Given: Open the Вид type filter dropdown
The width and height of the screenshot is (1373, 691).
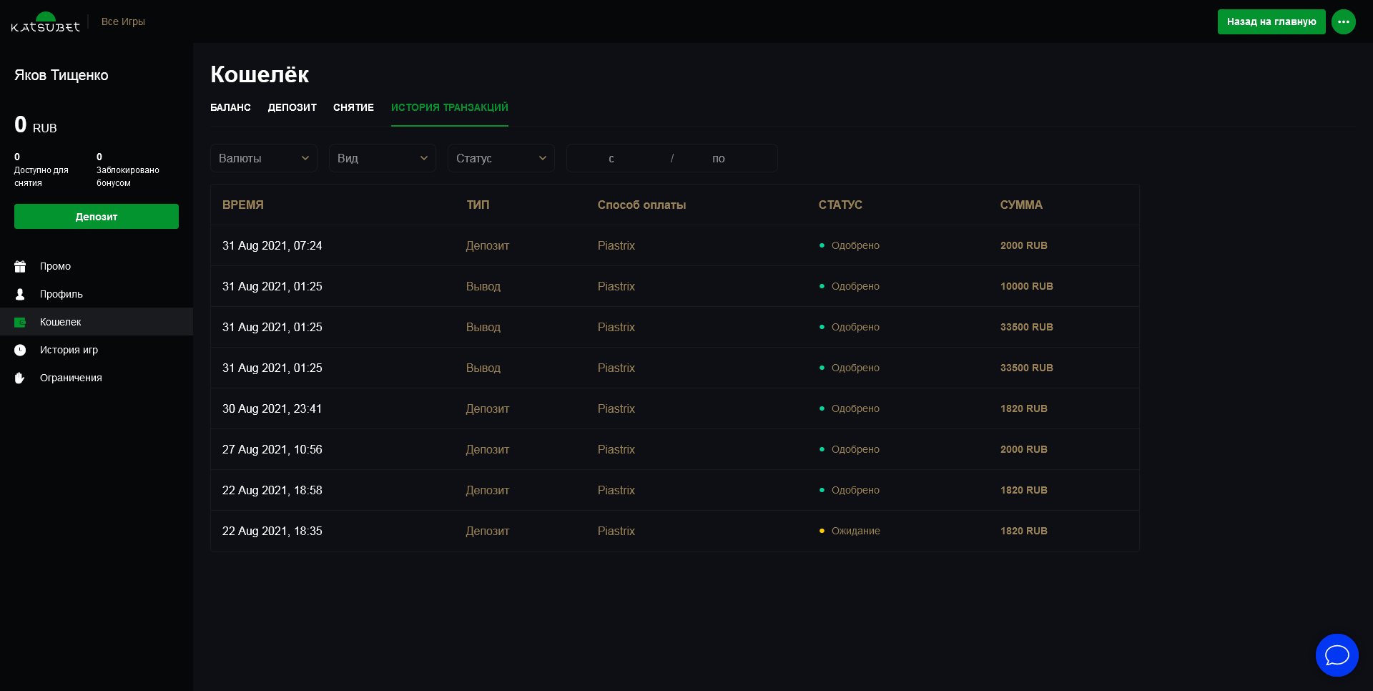Looking at the screenshot, I should coord(382,158).
